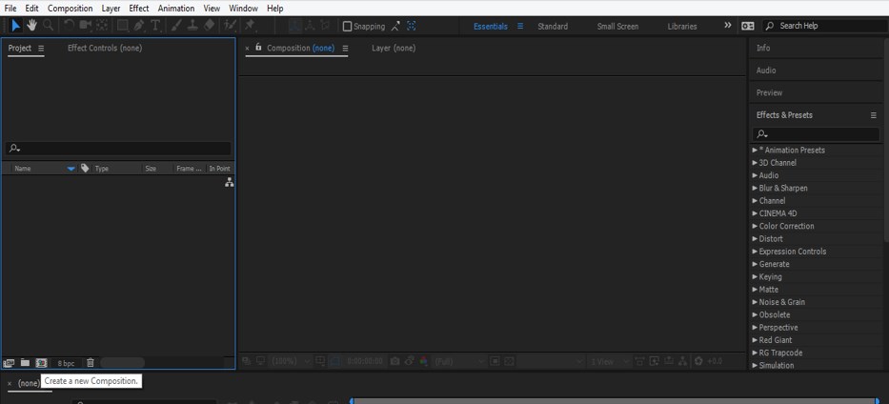Click the label tag column icon
Screen dimensions: 889x404
(x=85, y=169)
